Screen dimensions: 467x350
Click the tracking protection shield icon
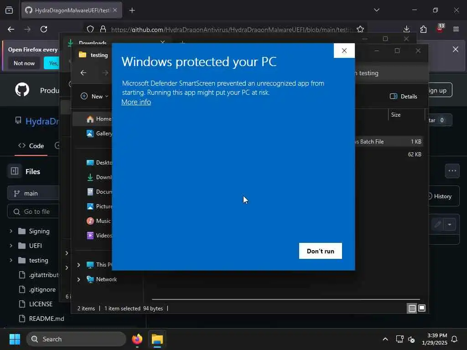(x=90, y=29)
